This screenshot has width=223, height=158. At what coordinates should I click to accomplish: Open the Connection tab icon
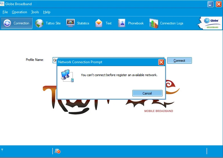pyautogui.click(x=7, y=23)
